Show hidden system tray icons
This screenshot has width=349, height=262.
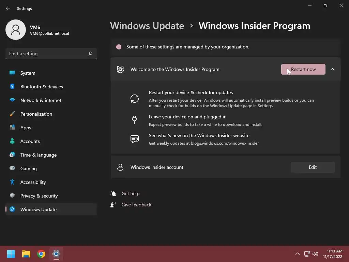(x=297, y=254)
